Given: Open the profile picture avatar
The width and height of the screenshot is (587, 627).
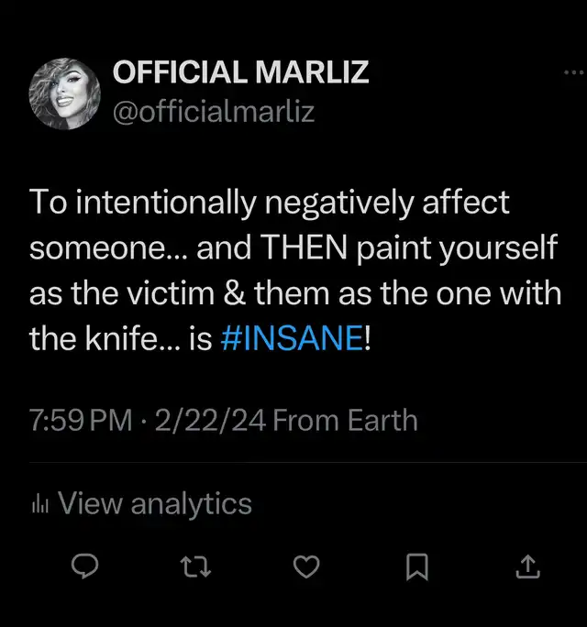Looking at the screenshot, I should click(x=64, y=95).
